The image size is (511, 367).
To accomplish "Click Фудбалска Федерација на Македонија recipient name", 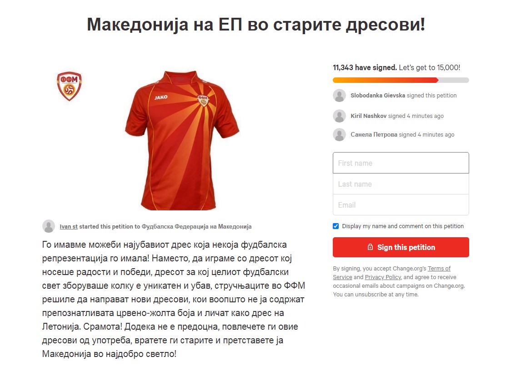I will [x=196, y=227].
